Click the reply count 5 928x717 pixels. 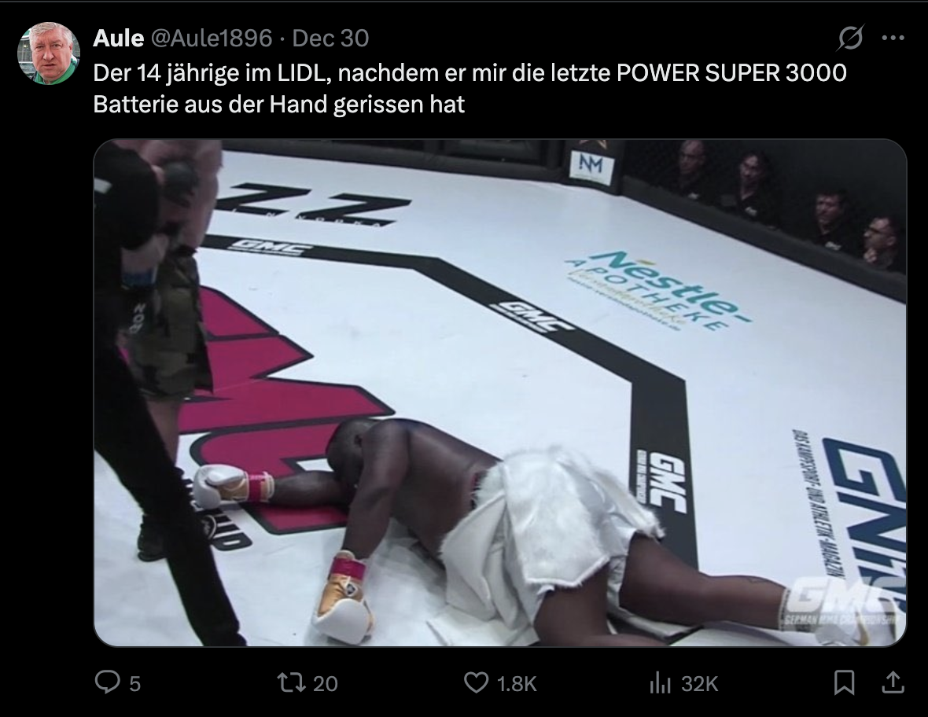tap(135, 684)
